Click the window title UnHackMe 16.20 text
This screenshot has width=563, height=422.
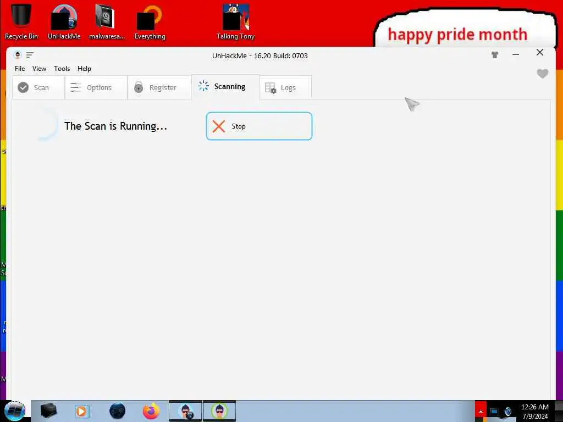point(260,55)
